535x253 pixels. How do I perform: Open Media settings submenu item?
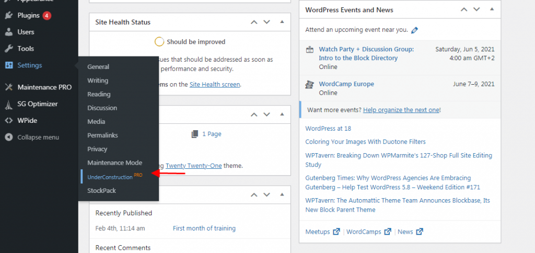[96, 122]
